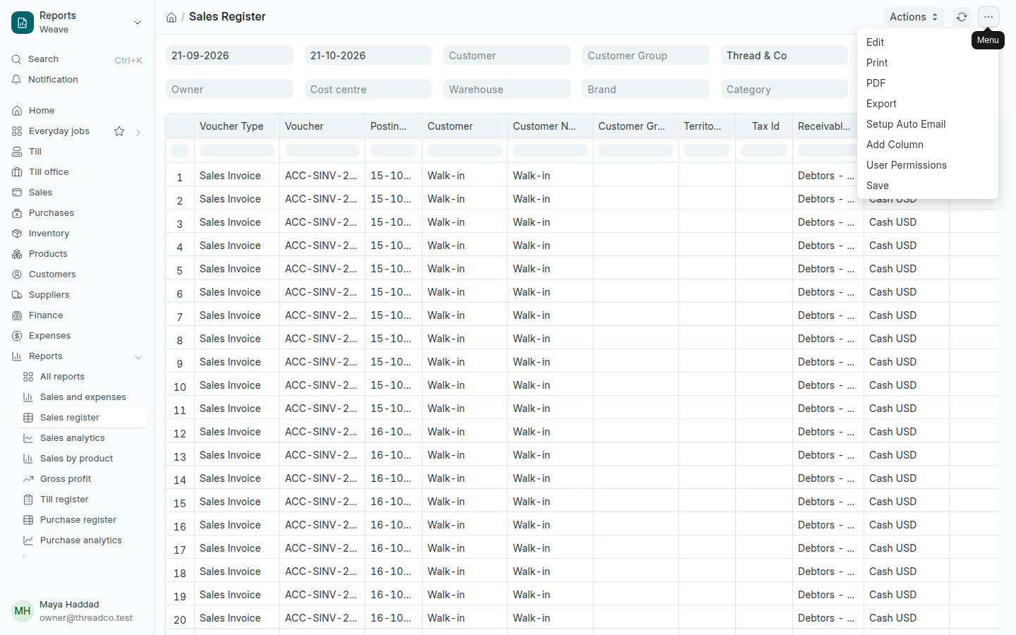This screenshot has width=1016, height=635.
Task: Expand the Reports Weave workspace switcher chevron
Action: (x=138, y=23)
